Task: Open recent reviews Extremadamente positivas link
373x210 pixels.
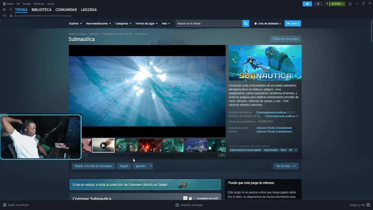Action: tap(271, 112)
